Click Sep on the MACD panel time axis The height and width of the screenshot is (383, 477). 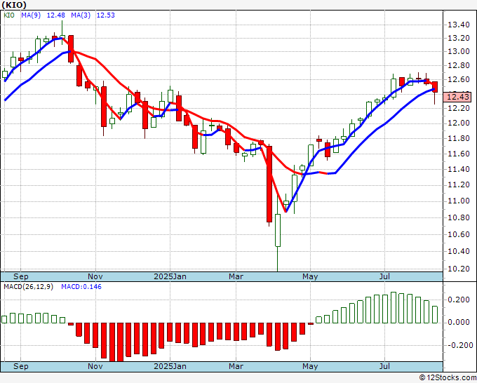coord(20,366)
